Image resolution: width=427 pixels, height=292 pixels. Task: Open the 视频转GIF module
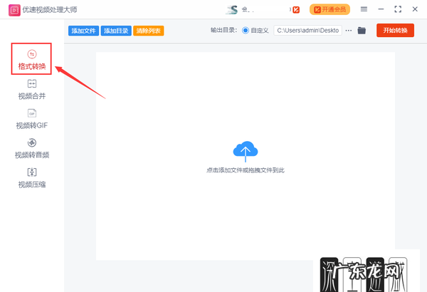[31, 119]
